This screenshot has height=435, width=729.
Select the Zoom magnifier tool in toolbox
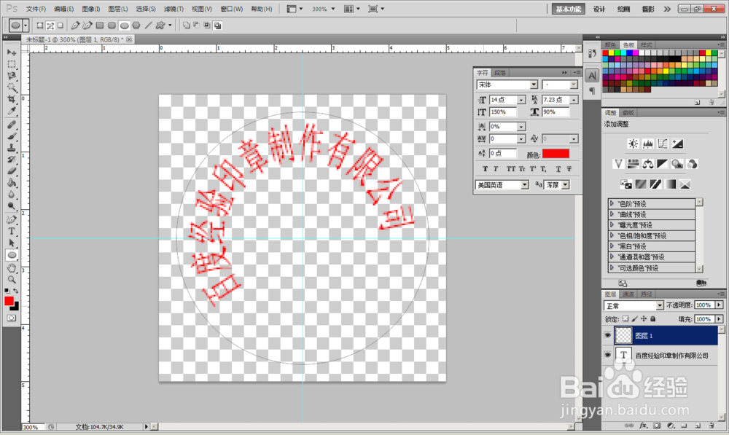click(12, 280)
